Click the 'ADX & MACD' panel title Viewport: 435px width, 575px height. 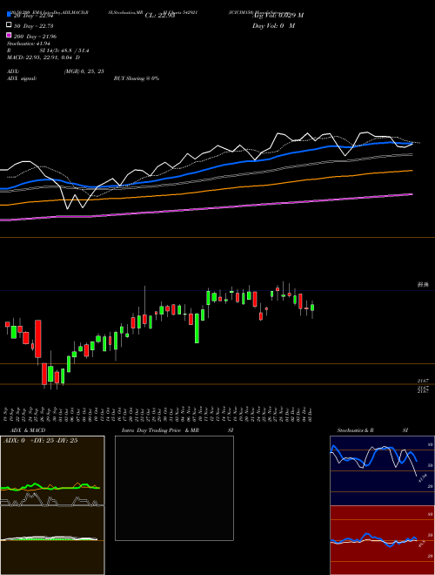pos(28,430)
